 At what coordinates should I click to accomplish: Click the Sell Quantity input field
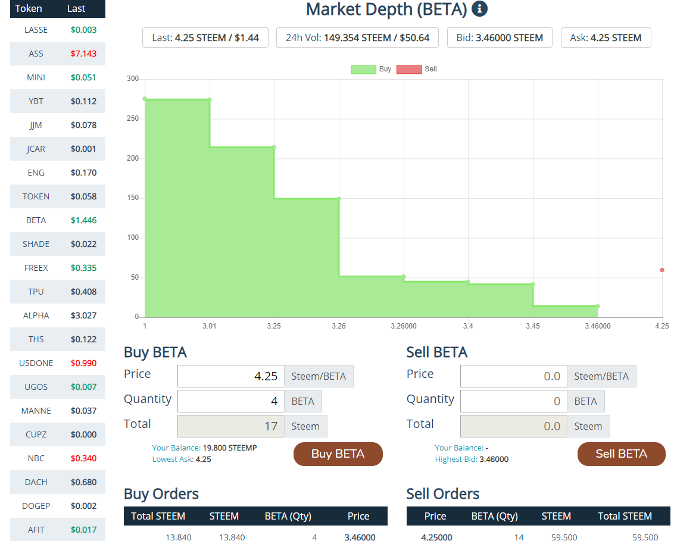[514, 401]
